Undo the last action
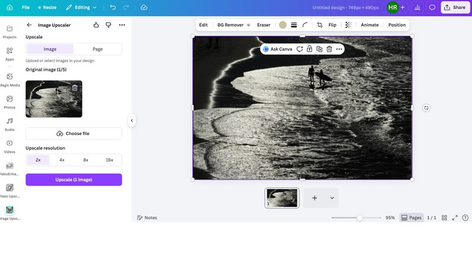472x264 pixels. coord(113,8)
